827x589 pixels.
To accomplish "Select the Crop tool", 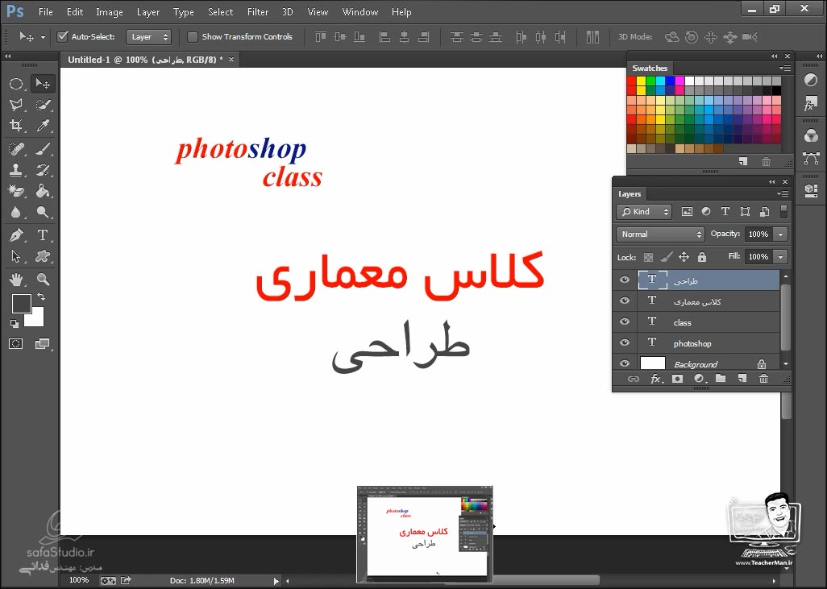I will click(x=16, y=125).
